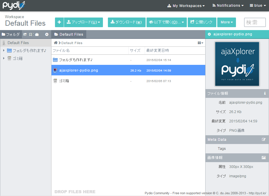Open the shared links icon in the left panel tab bar
This screenshot has height=196, width=269.
25,34
